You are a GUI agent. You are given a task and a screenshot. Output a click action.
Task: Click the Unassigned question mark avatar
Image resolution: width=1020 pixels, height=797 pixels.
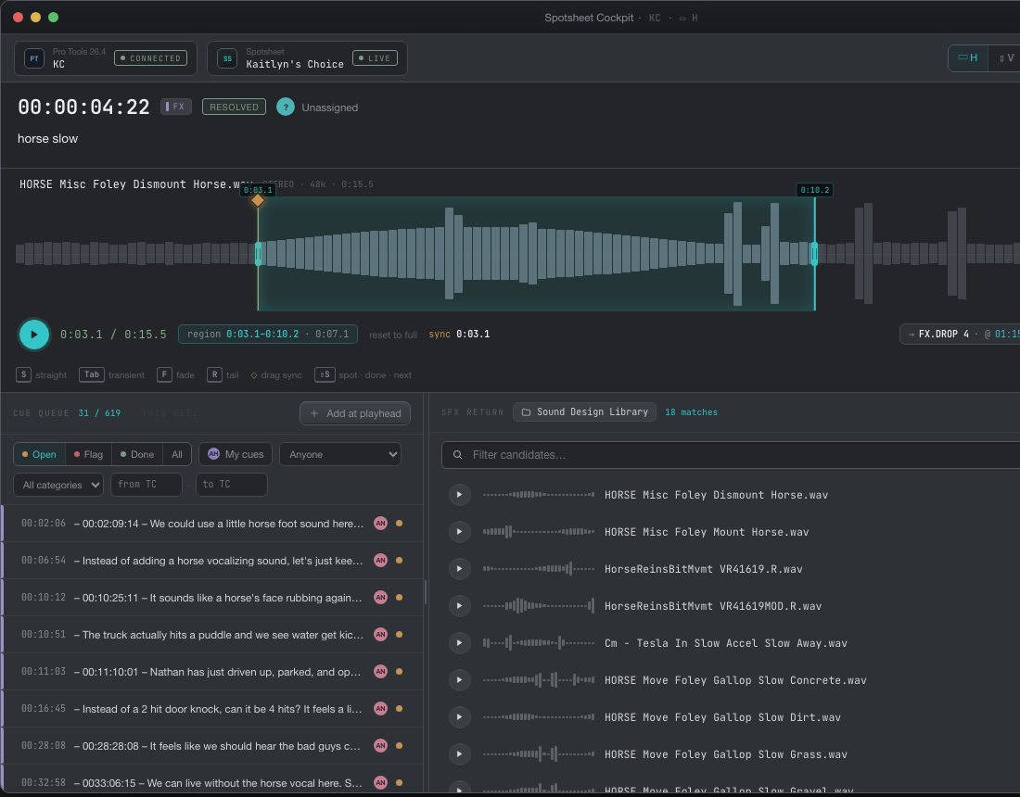pyautogui.click(x=285, y=107)
